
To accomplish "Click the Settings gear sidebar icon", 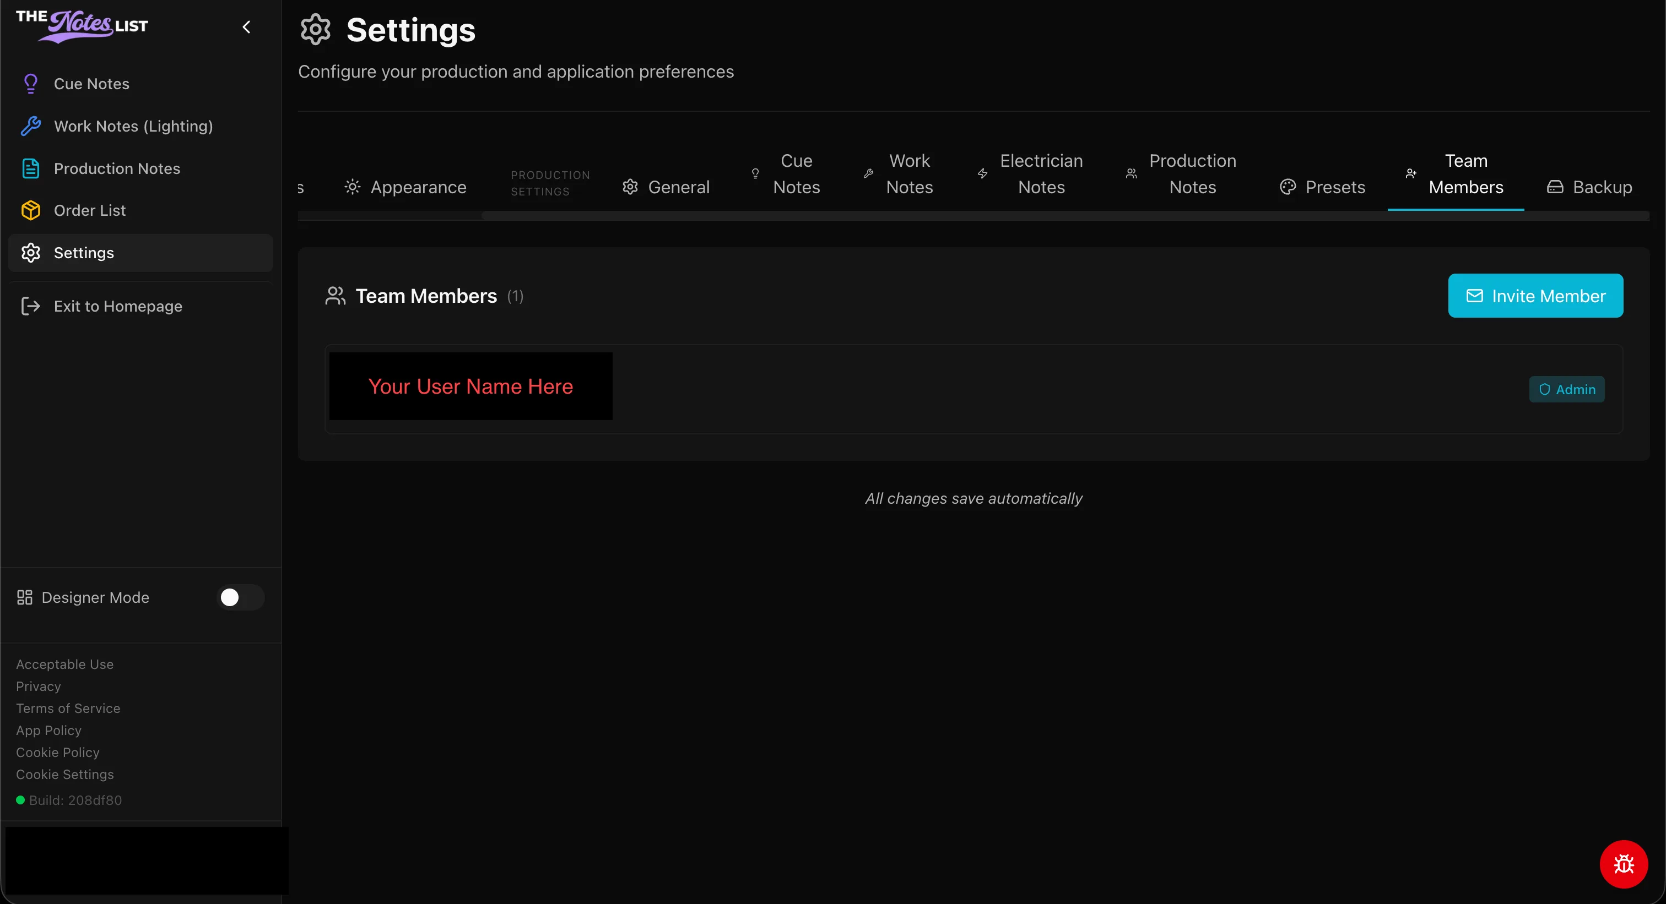I will pyautogui.click(x=30, y=253).
